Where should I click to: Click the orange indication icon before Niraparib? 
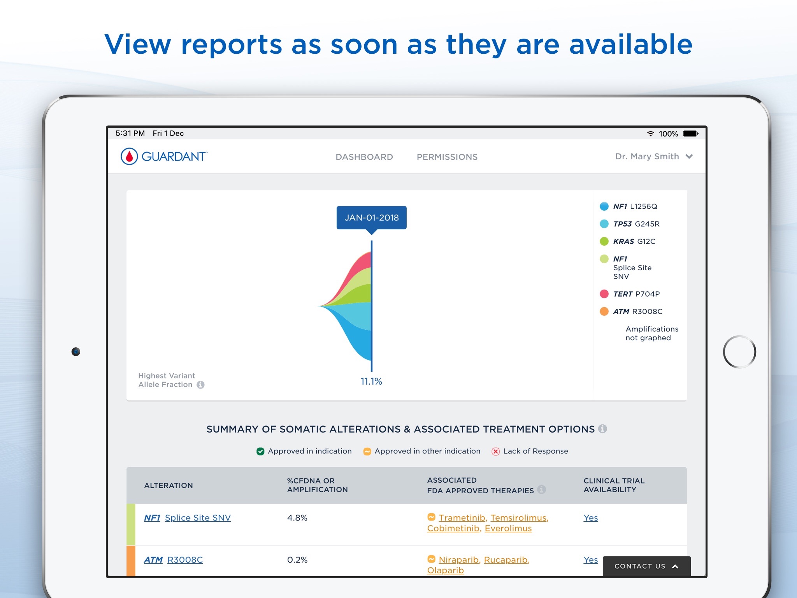[x=431, y=559]
